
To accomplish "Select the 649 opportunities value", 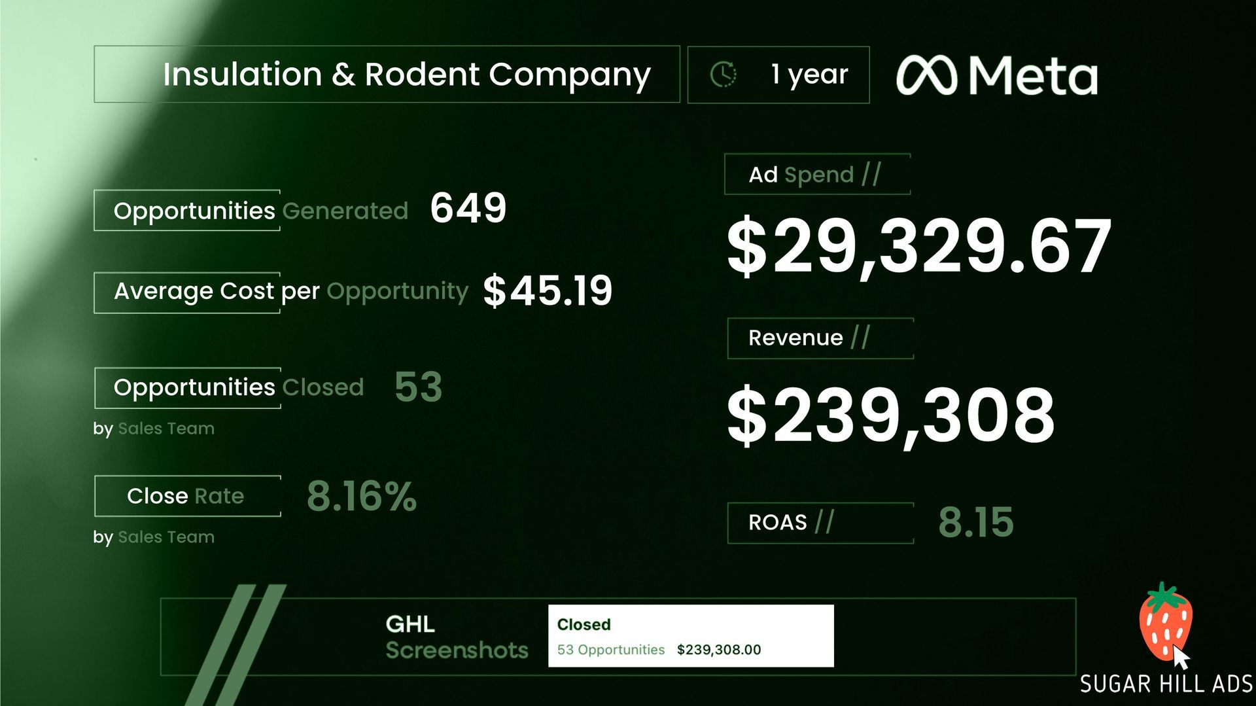I will [468, 208].
